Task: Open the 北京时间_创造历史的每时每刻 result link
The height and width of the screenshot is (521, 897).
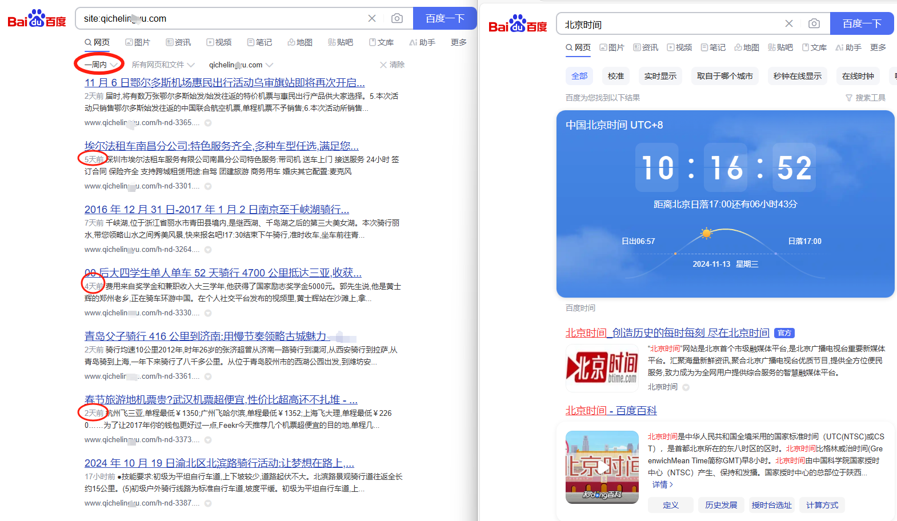Action: 667,333
